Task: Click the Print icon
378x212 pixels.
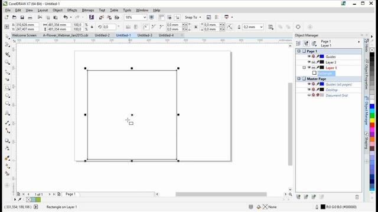Action: pos(30,17)
